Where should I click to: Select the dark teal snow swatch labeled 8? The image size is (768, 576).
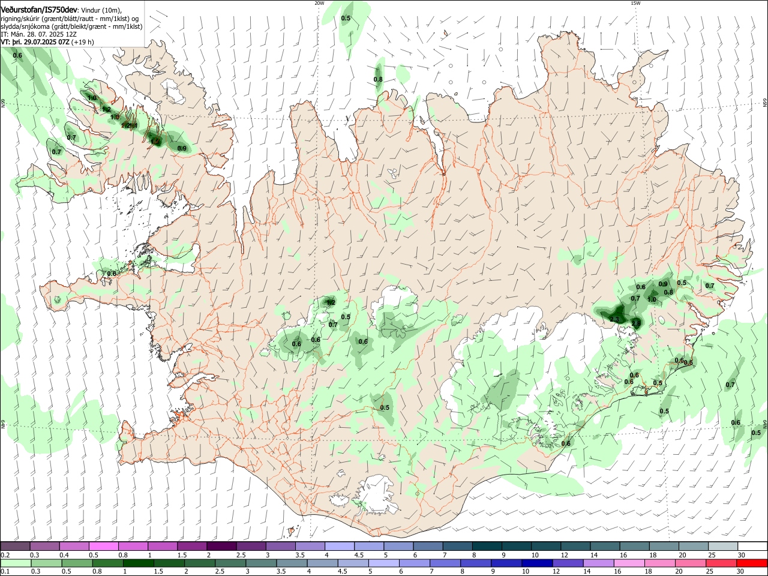pos(486,546)
